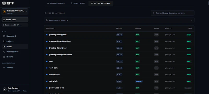Click the Release column header
Screen dimensions: 209x94
click(119, 28)
